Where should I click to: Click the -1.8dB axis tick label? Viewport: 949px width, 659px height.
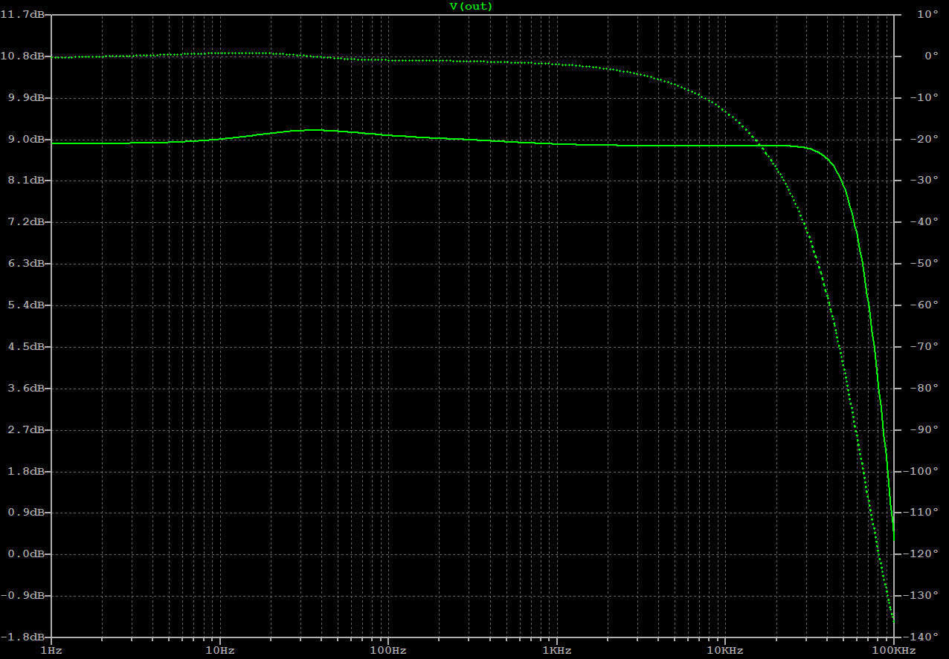(23, 637)
